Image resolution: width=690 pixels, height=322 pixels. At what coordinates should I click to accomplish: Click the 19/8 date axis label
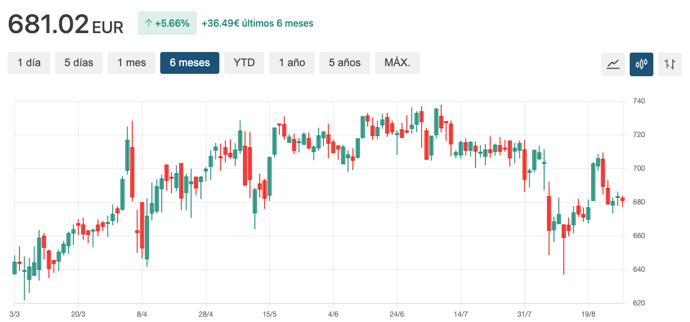[588, 314]
